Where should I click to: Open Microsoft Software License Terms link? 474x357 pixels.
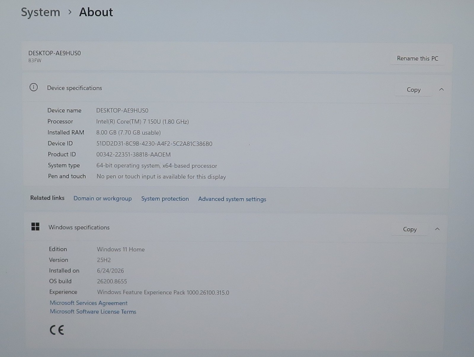click(x=93, y=311)
